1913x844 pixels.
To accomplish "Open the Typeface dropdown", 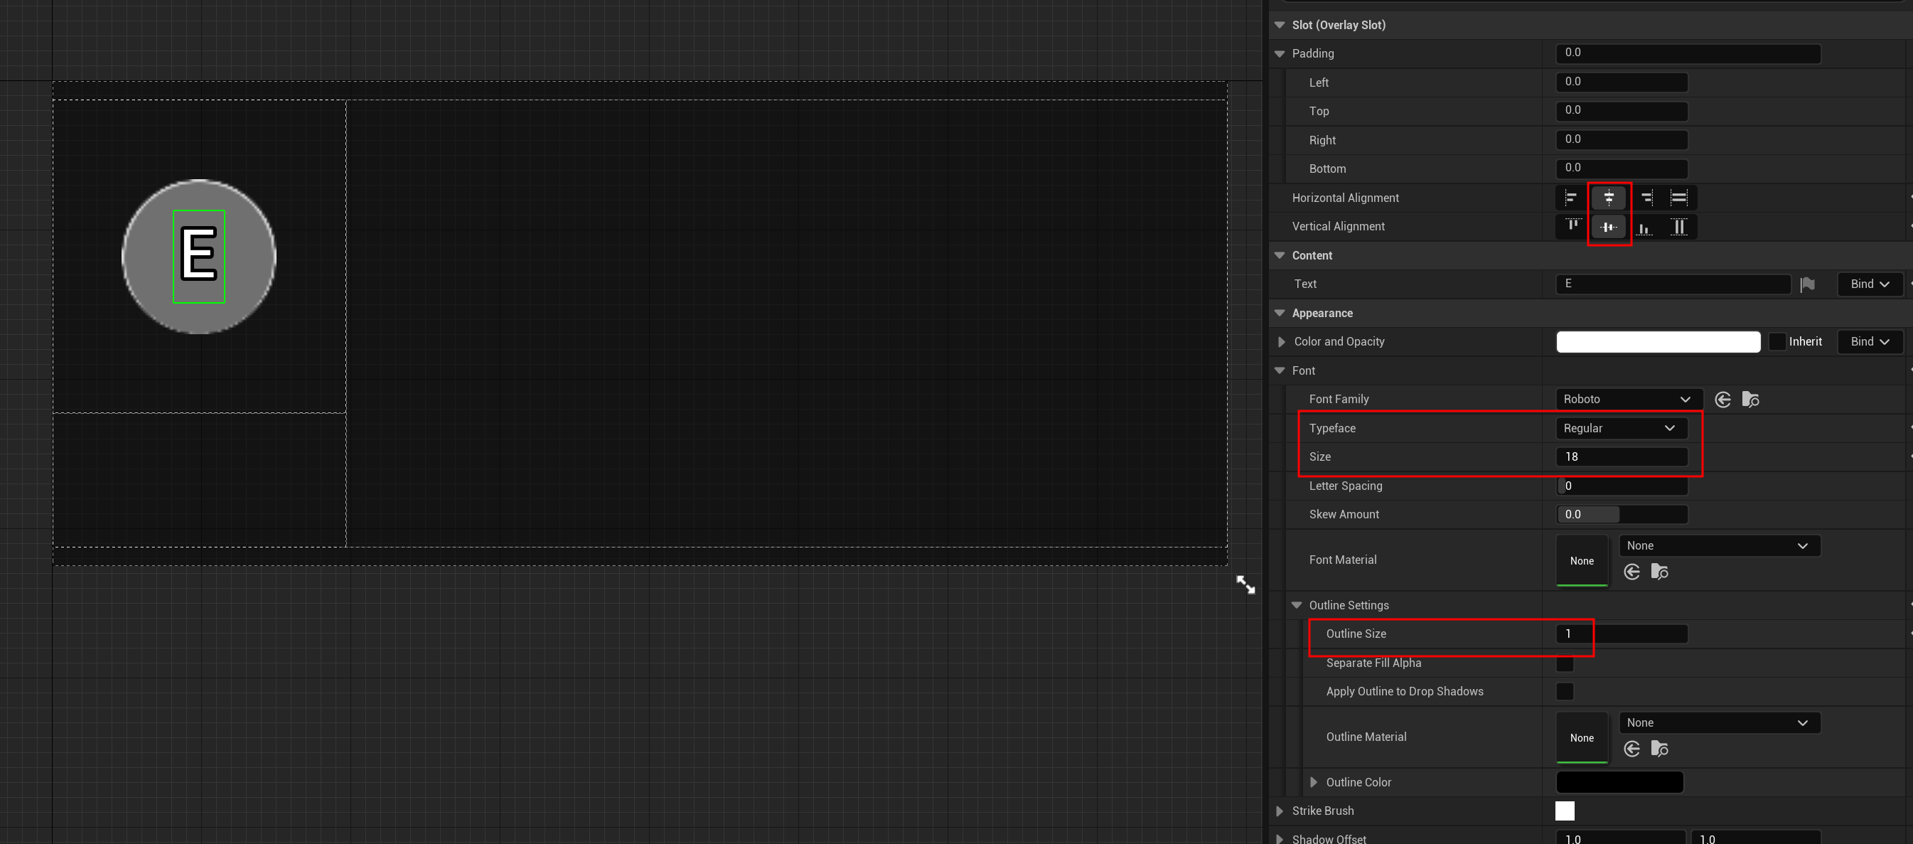I will click(1620, 429).
